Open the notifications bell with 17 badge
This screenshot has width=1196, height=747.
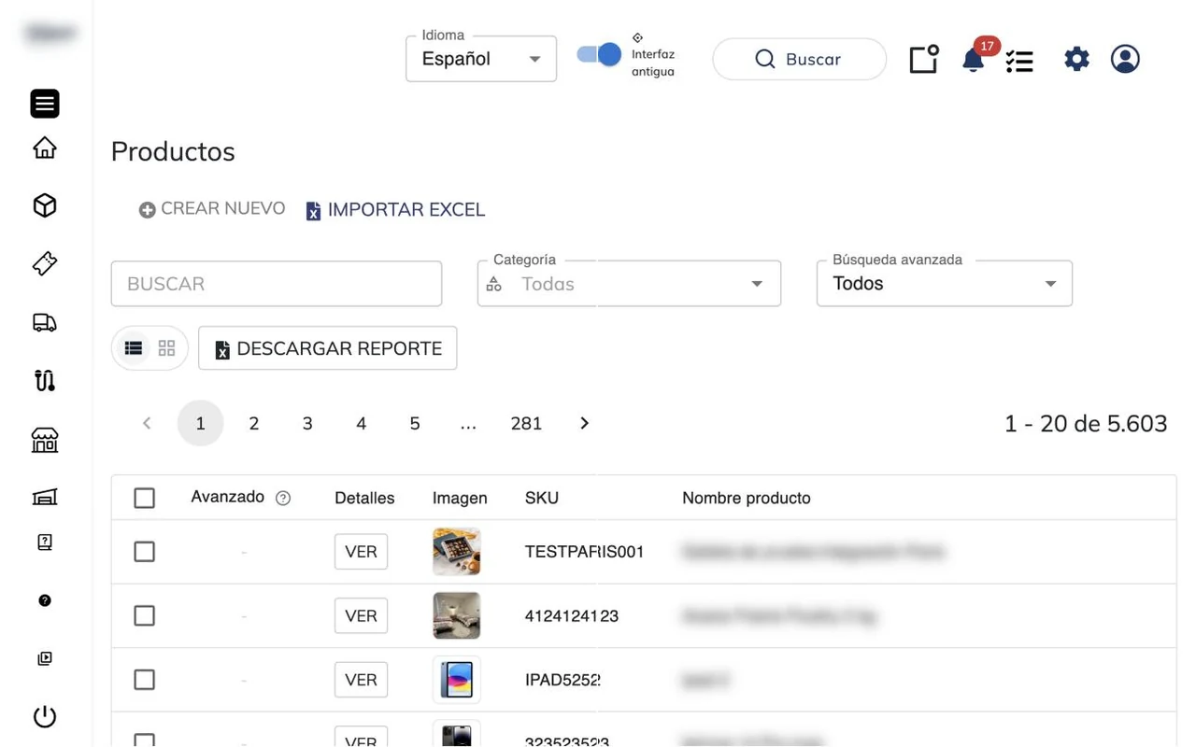[x=974, y=60]
